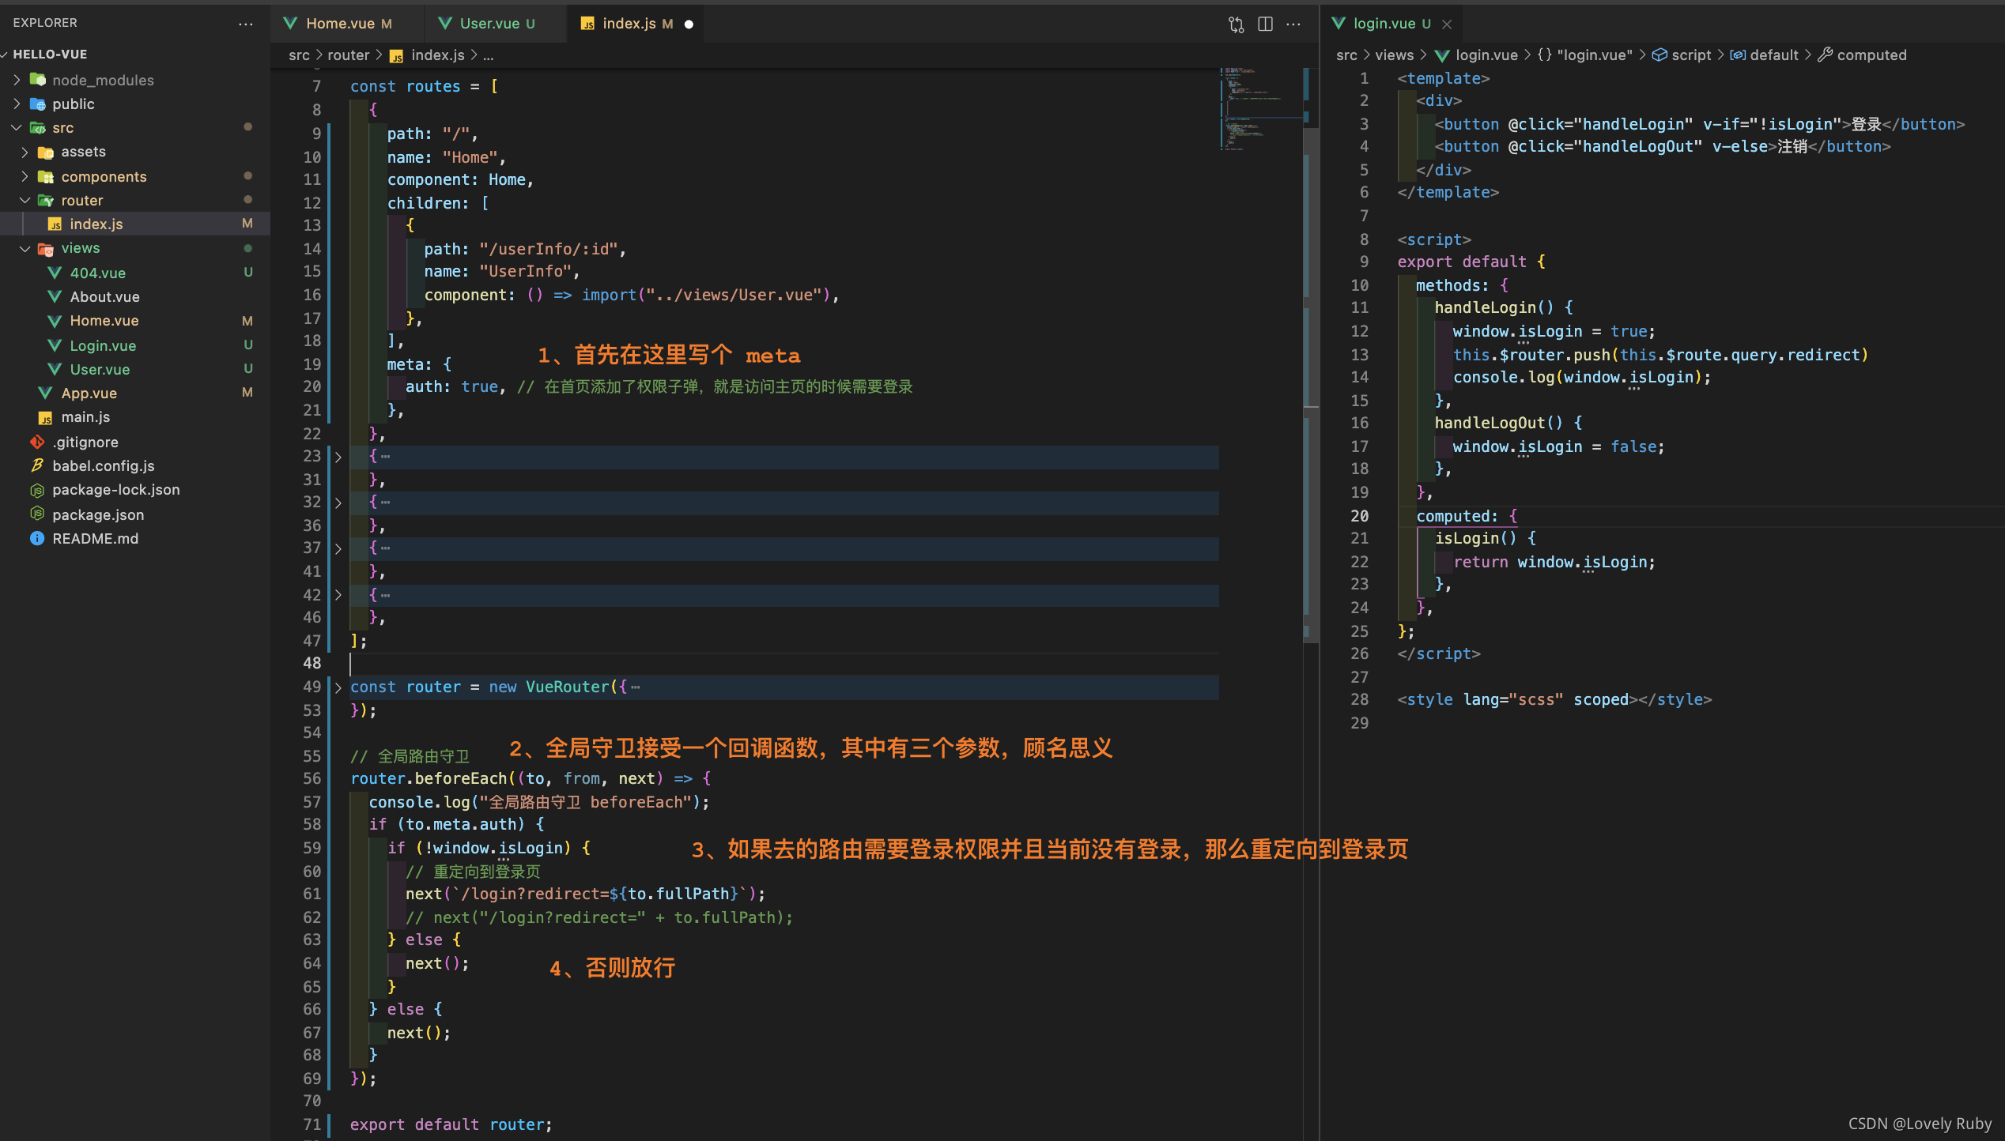This screenshot has height=1141, width=2005.
Task: Collapse the HELLO-VUE project root
Action: (5, 55)
